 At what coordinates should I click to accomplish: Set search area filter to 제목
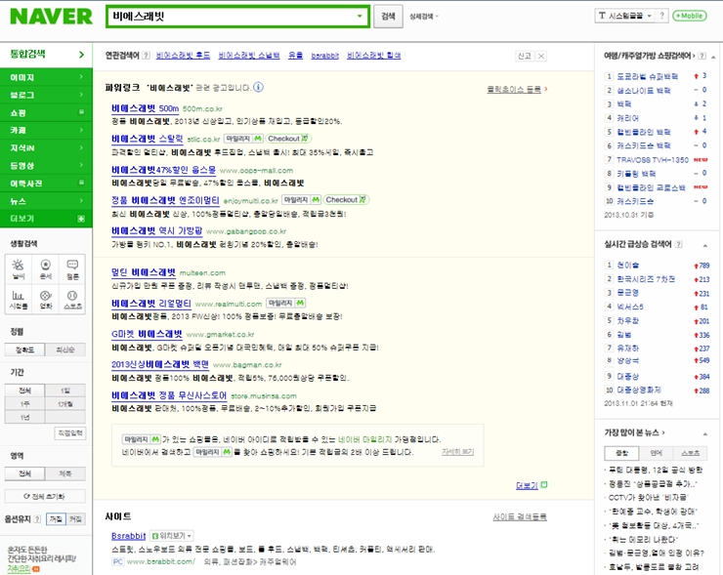pyautogui.click(x=65, y=473)
